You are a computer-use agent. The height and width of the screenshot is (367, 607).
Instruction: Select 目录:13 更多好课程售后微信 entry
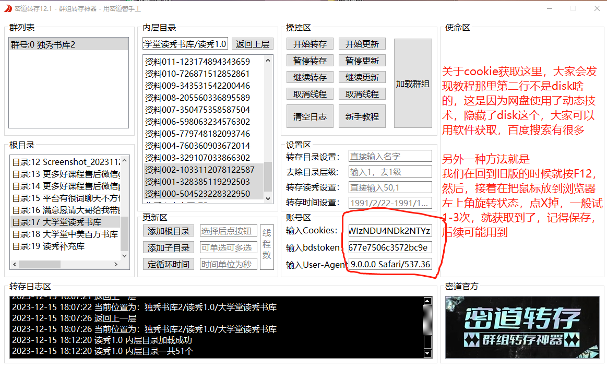(65, 174)
